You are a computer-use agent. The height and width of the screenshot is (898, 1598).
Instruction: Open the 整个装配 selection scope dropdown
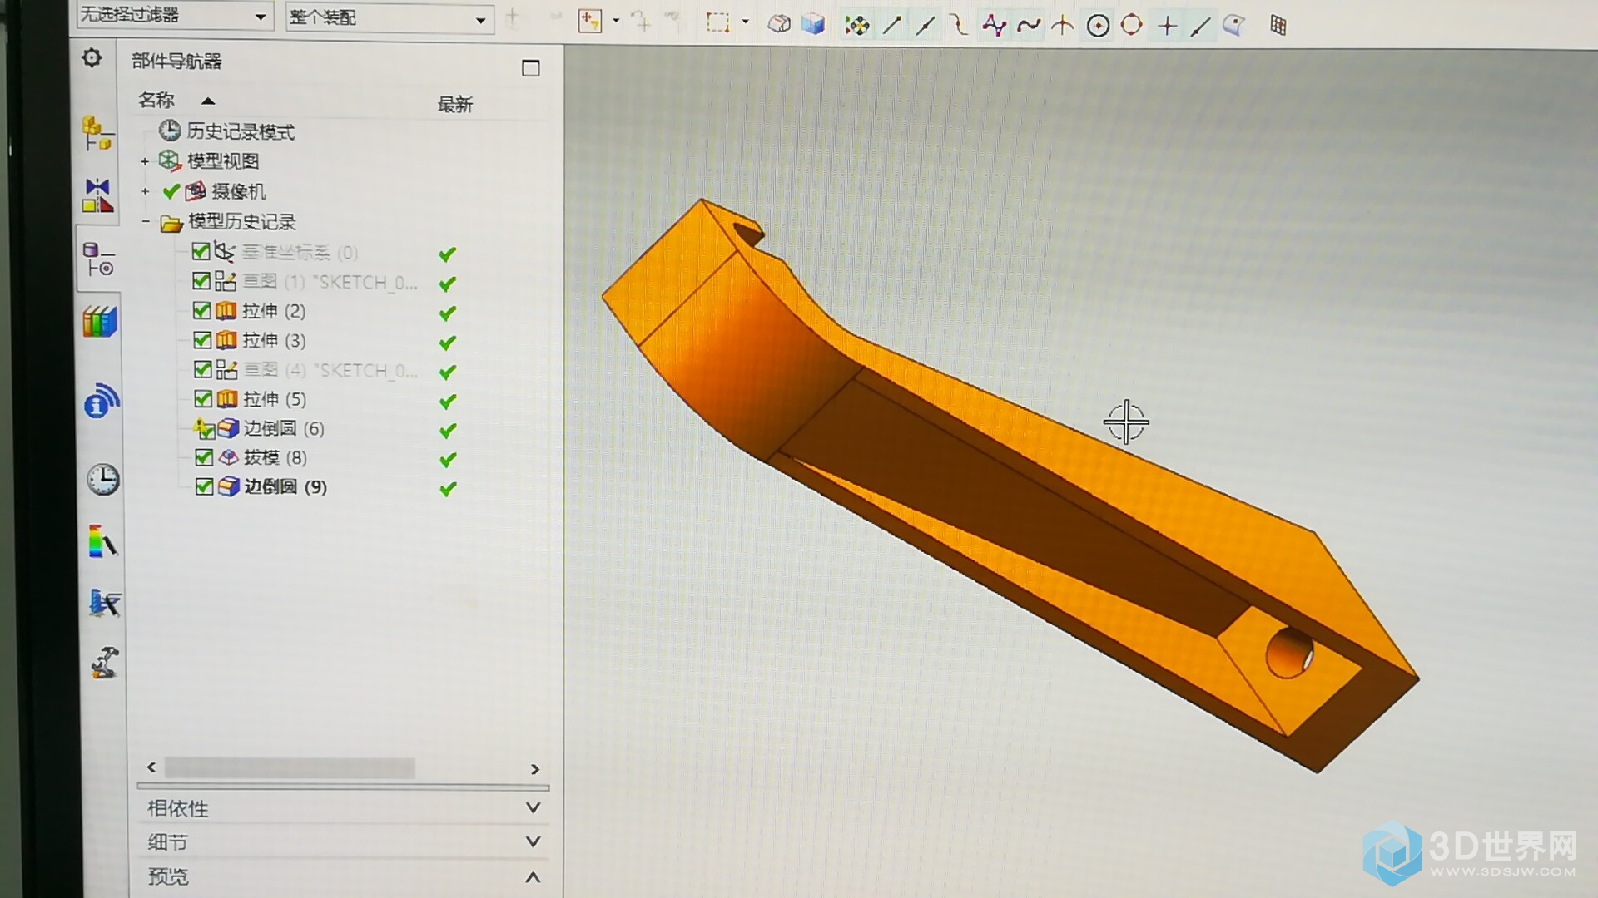[x=389, y=18]
